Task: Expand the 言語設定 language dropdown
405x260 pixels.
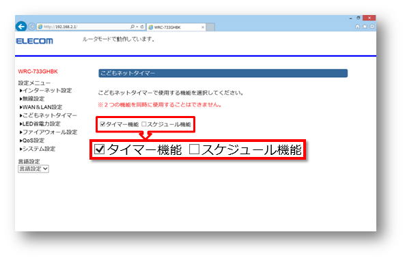Action: 33,169
